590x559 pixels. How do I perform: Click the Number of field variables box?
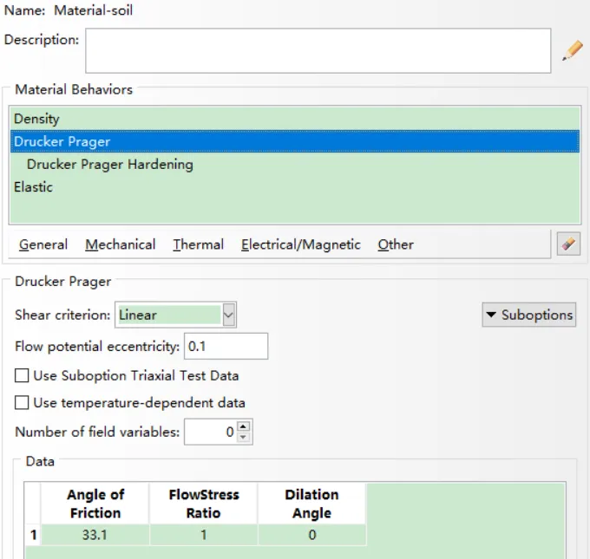tap(212, 432)
